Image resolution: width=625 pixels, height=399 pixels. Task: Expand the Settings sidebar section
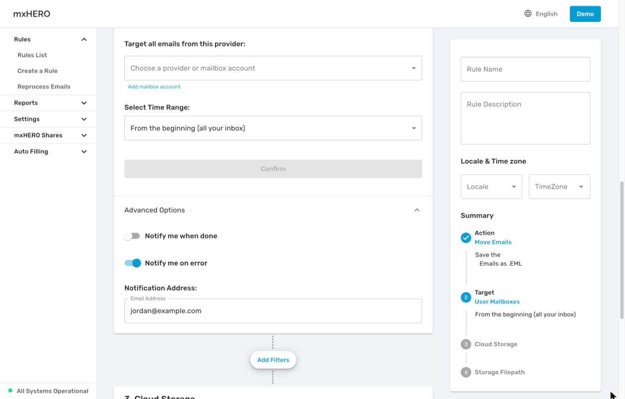coord(48,119)
